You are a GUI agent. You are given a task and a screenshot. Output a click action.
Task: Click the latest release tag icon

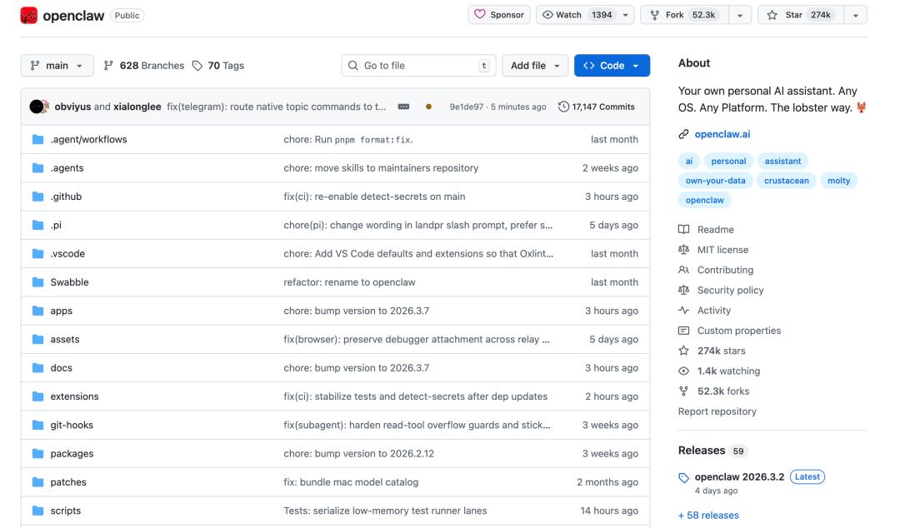coord(684,477)
